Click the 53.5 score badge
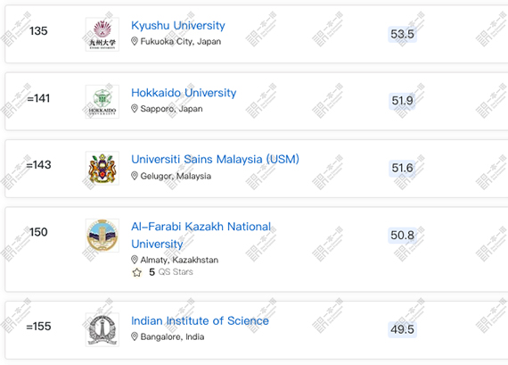 (402, 34)
